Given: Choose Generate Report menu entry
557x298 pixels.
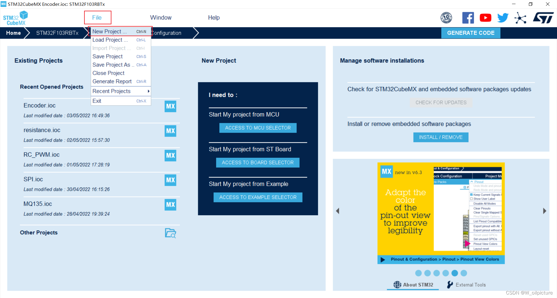Looking at the screenshot, I should 121,82.
